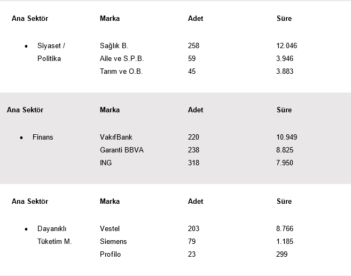Select the 318 count for ING
Image resolution: width=351 pixels, height=276 pixels.
193,163
